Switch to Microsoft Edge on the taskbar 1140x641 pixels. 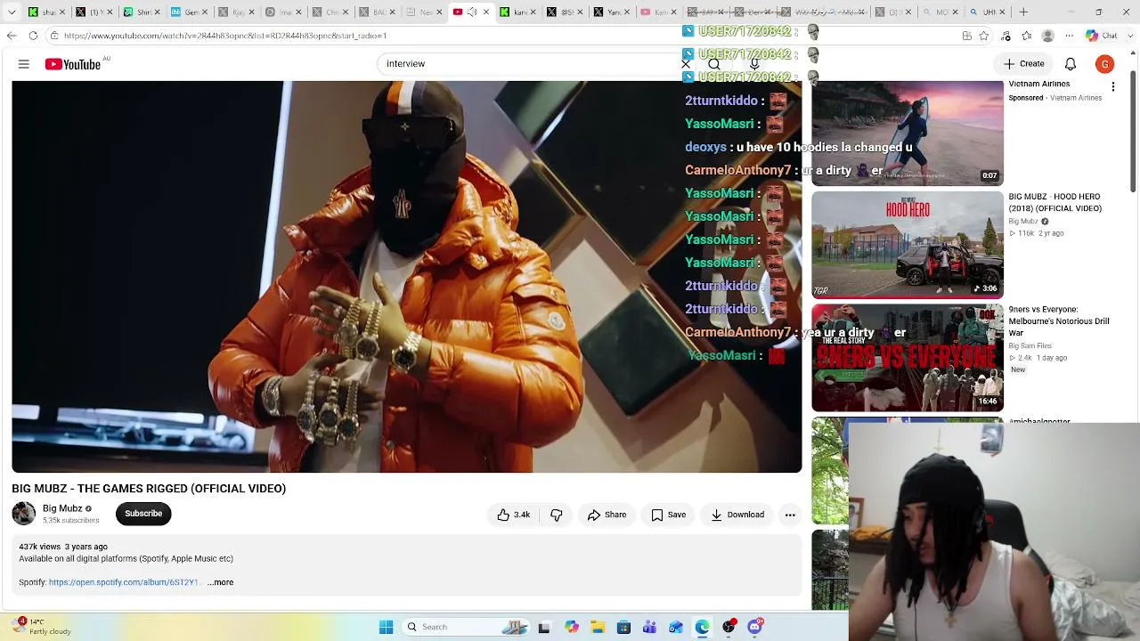(x=702, y=627)
